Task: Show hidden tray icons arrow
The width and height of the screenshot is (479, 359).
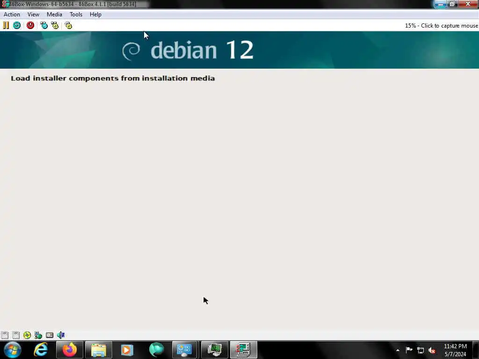Action: tap(398, 350)
